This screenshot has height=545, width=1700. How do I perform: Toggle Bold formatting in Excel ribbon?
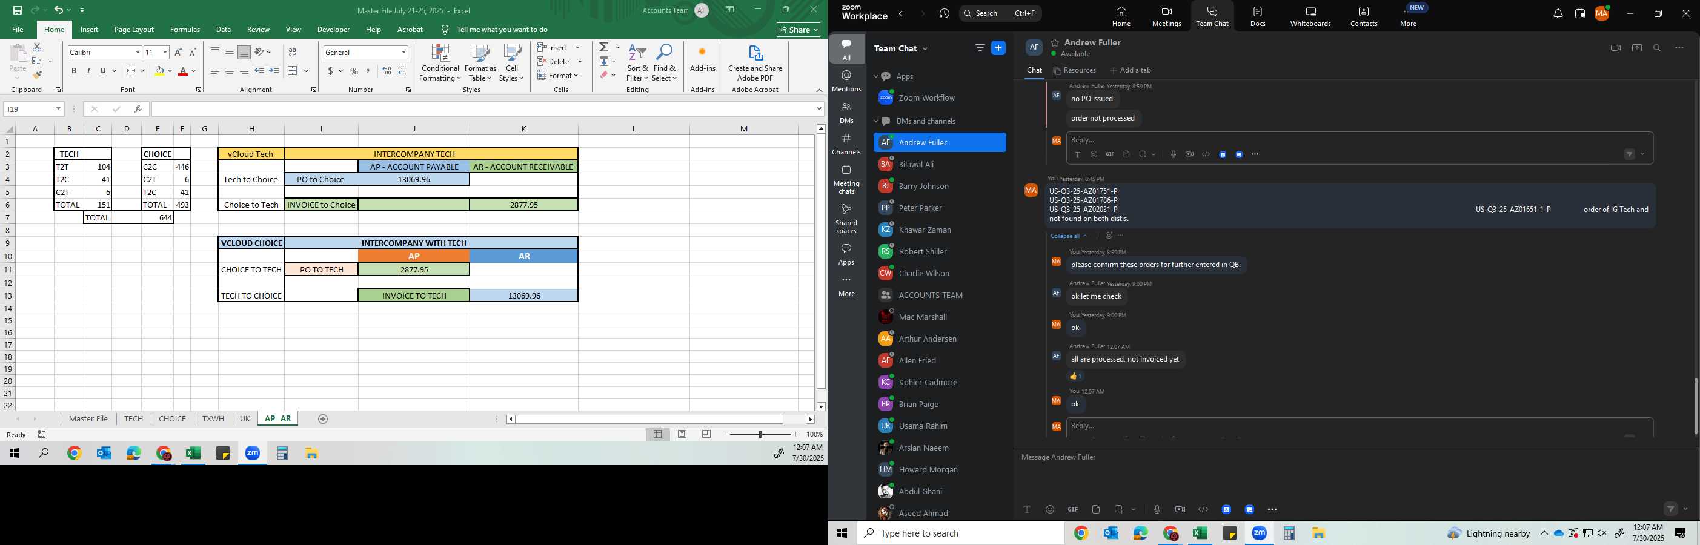pos(74,71)
